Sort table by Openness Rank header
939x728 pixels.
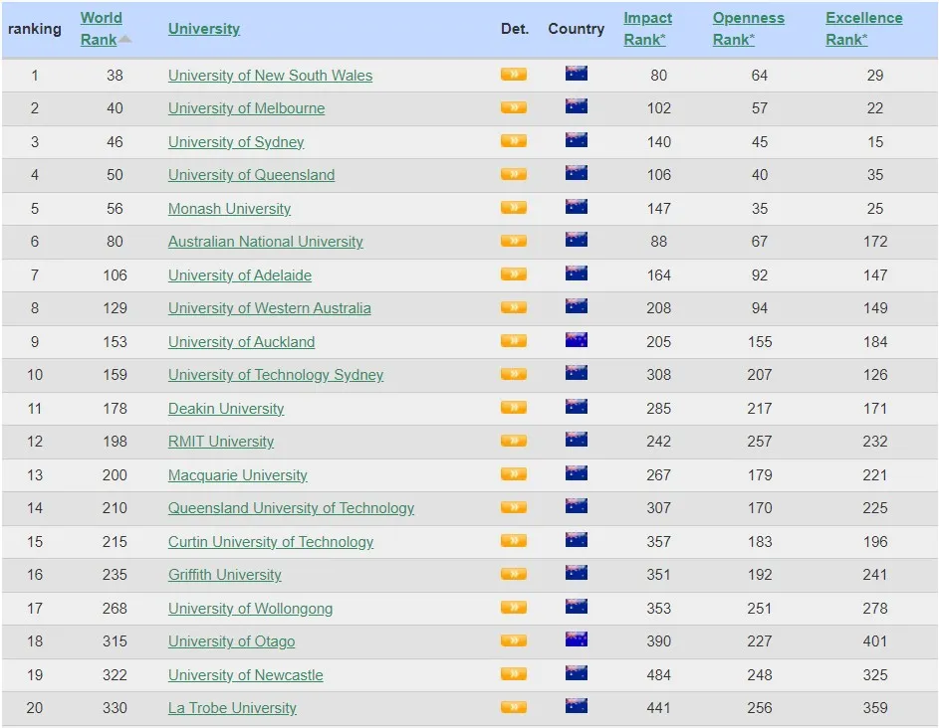tap(748, 29)
